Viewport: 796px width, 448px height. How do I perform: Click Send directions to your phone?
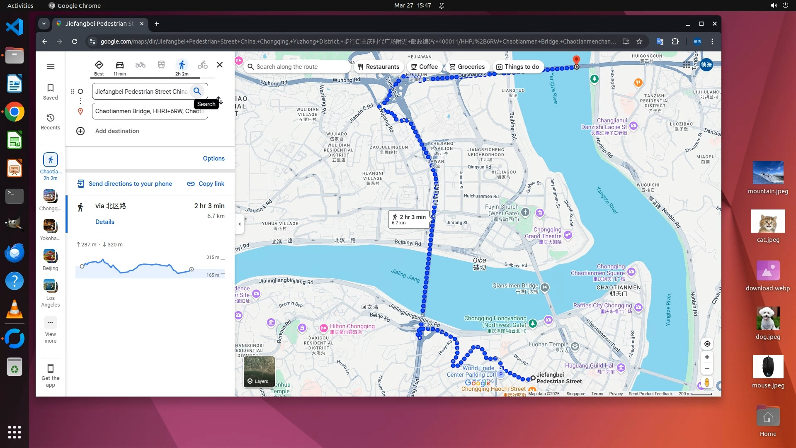tap(125, 184)
